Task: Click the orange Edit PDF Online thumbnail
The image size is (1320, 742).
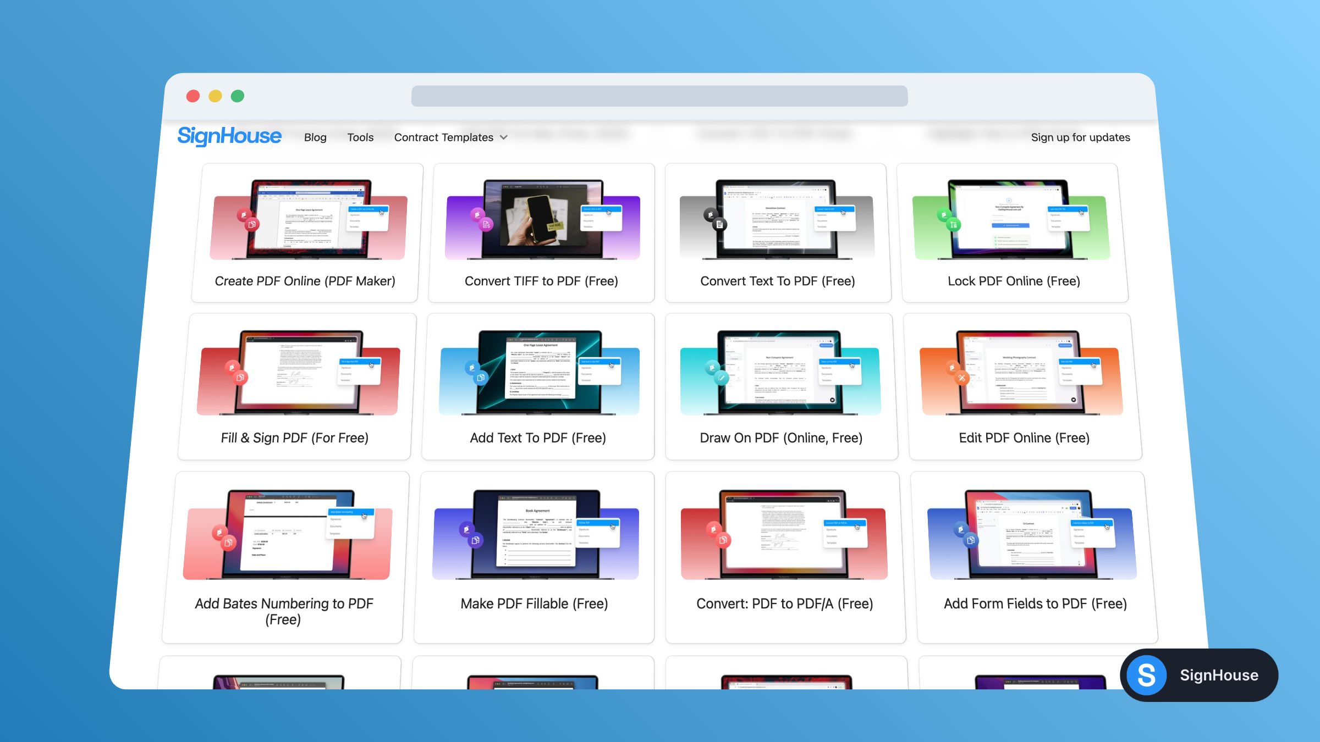Action: (x=1021, y=373)
